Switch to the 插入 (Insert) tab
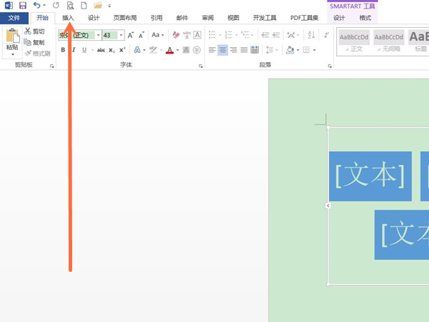 tap(68, 18)
